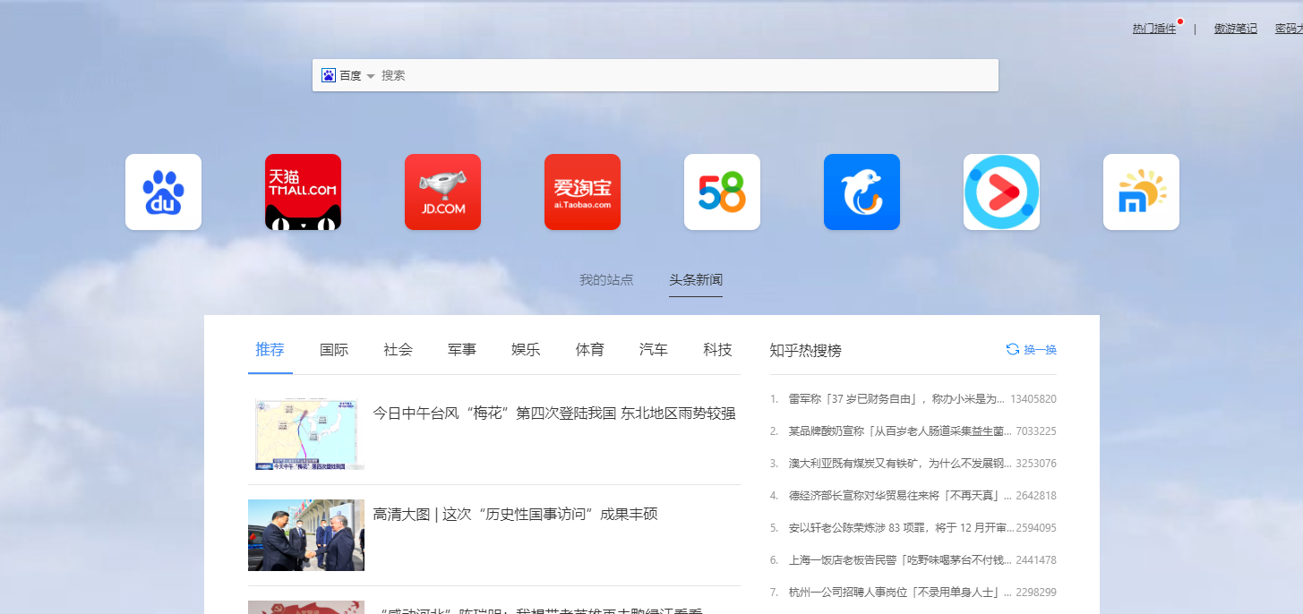Switch to the 我的站点 tab
Image resolution: width=1303 pixels, height=614 pixels.
[x=606, y=279]
